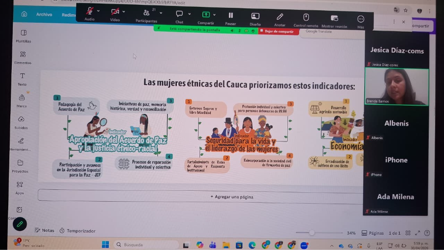Select the Texto tool in sidebar
The width and height of the screenshot is (444, 250).
pos(22,79)
